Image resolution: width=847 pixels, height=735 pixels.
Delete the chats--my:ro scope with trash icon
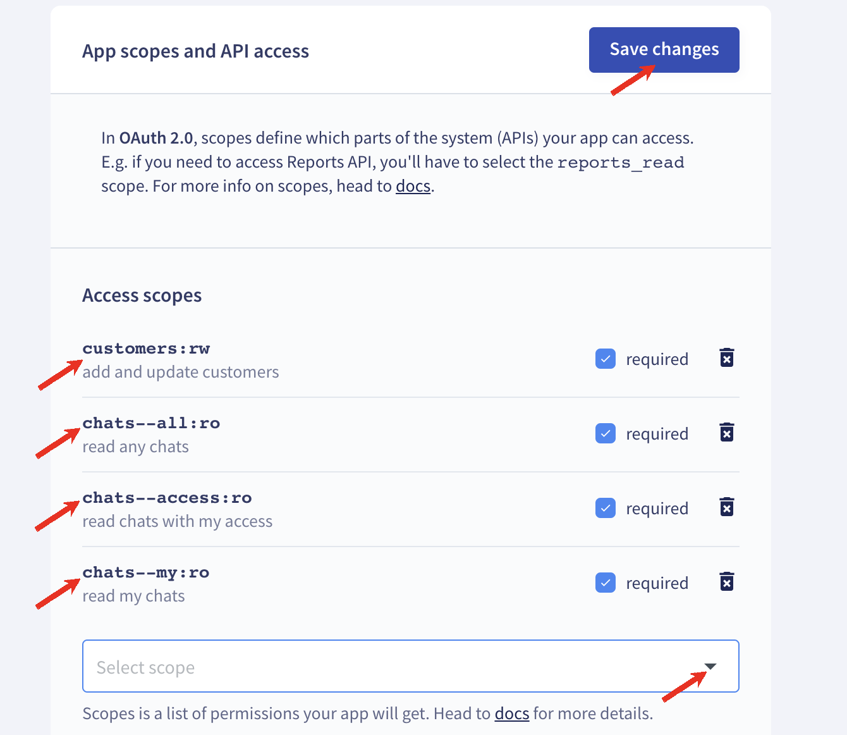[x=727, y=582]
